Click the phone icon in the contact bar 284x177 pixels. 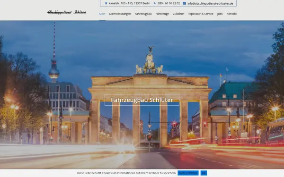point(155,3)
